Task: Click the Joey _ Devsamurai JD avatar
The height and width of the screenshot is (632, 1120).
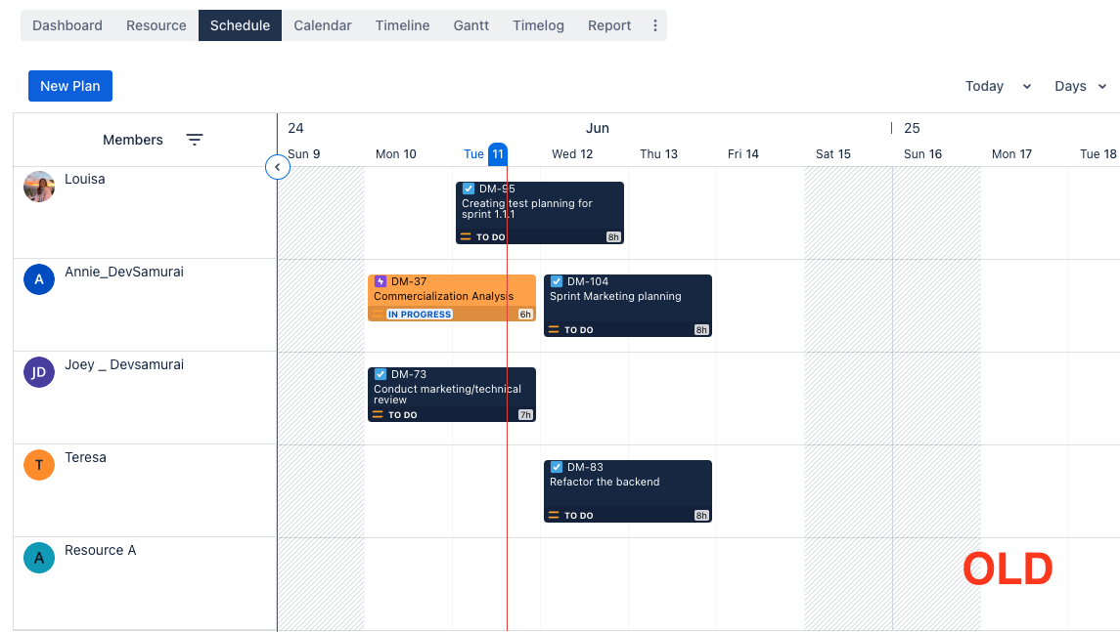Action: (x=39, y=372)
